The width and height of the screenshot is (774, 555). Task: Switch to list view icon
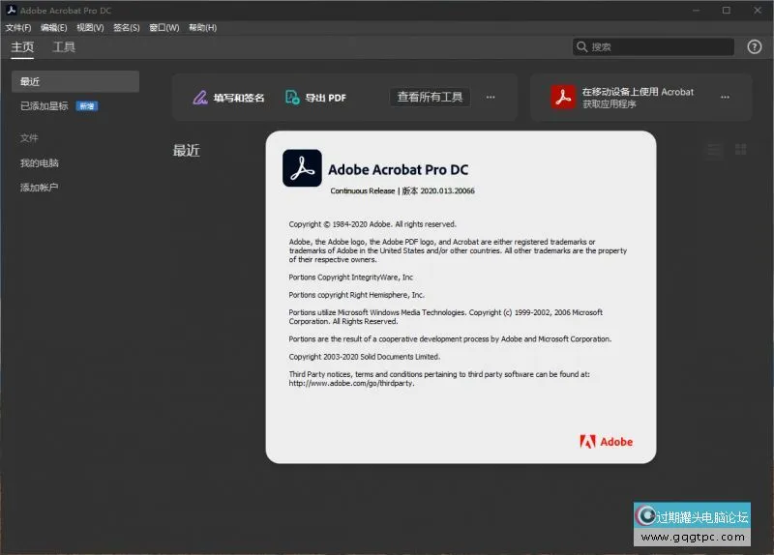click(x=714, y=150)
